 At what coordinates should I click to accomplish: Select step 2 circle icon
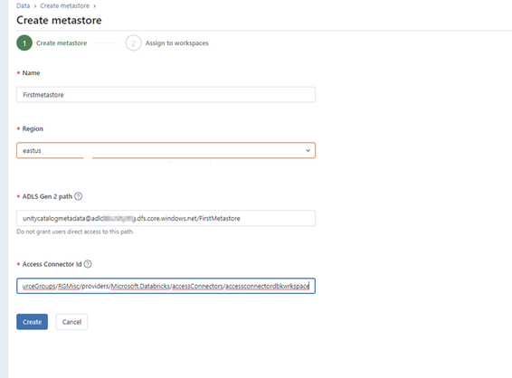133,43
